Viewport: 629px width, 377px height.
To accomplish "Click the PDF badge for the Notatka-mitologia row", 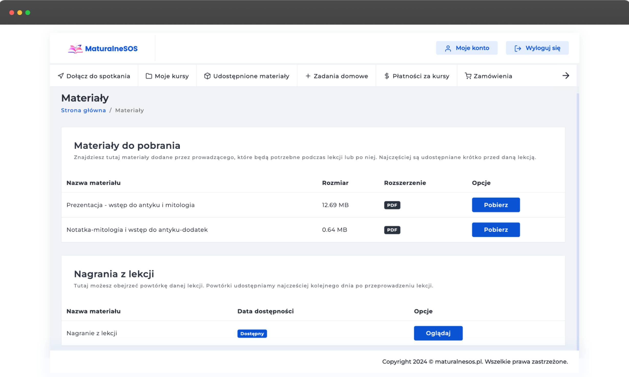I will [392, 230].
